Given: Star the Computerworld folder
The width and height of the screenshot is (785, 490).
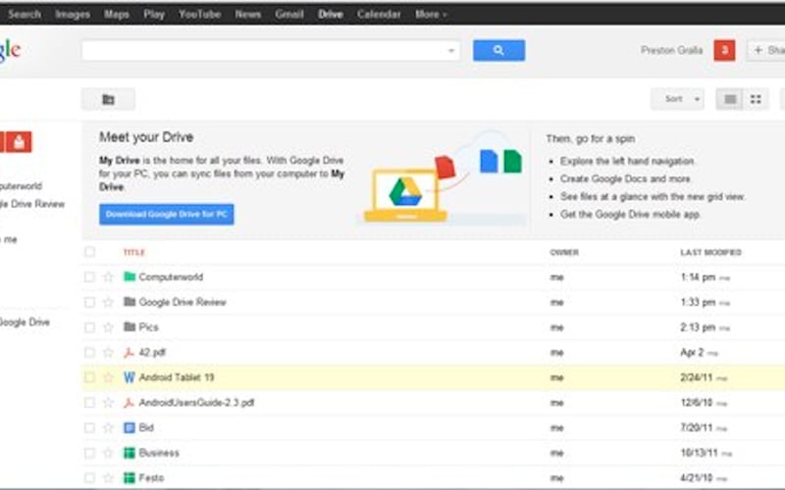Looking at the screenshot, I should [108, 277].
